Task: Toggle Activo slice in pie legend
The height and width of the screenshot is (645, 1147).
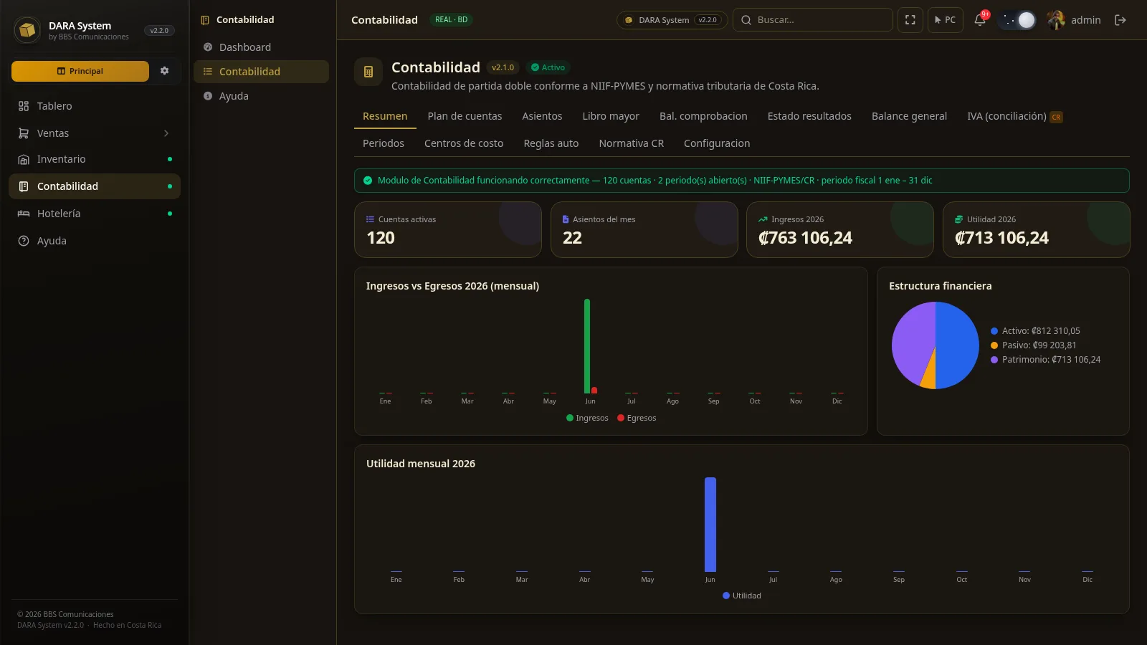Action: point(1035,331)
